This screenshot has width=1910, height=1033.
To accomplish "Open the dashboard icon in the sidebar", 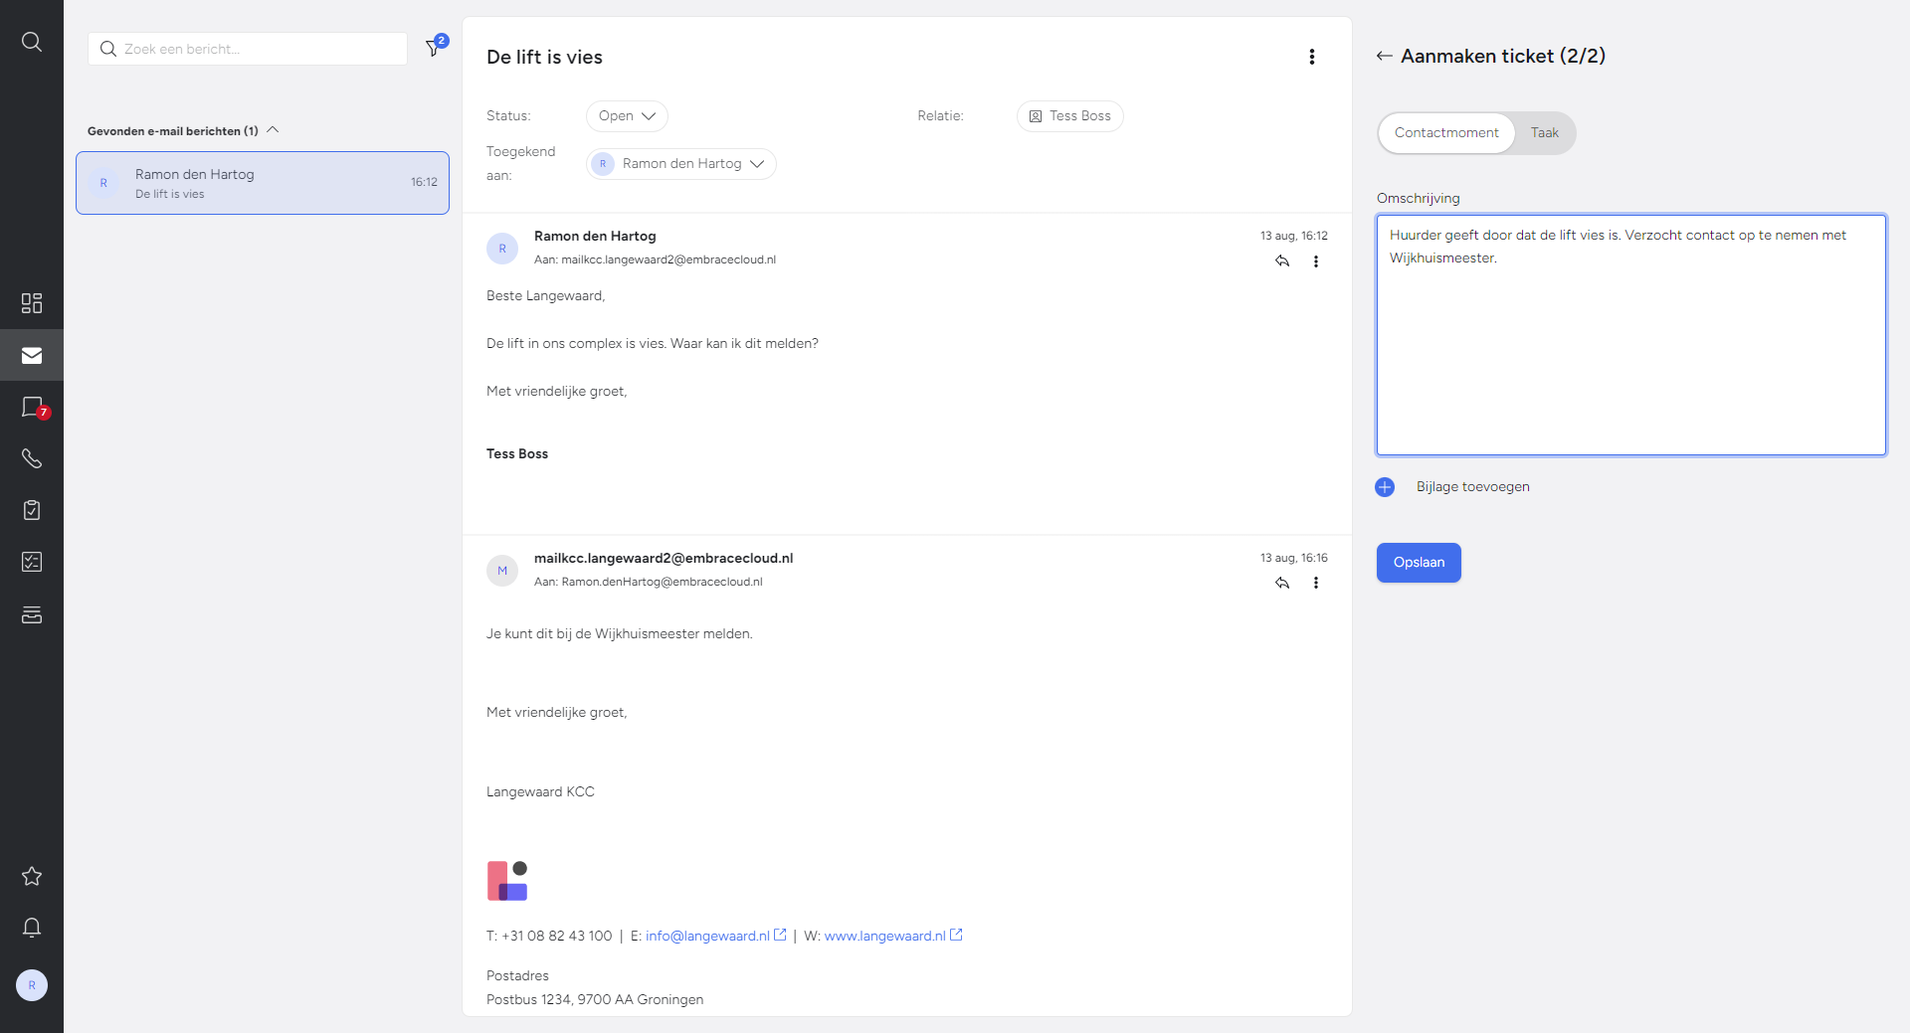I will (x=32, y=303).
